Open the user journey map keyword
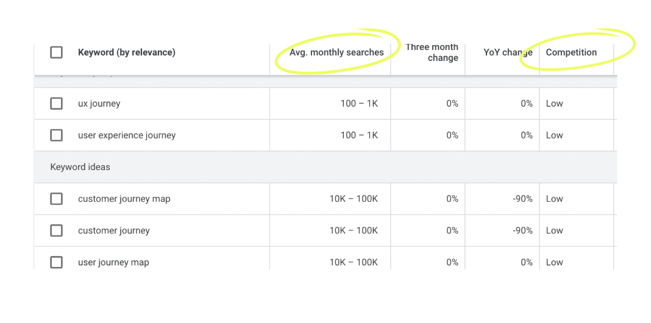651x323 pixels. click(x=113, y=262)
